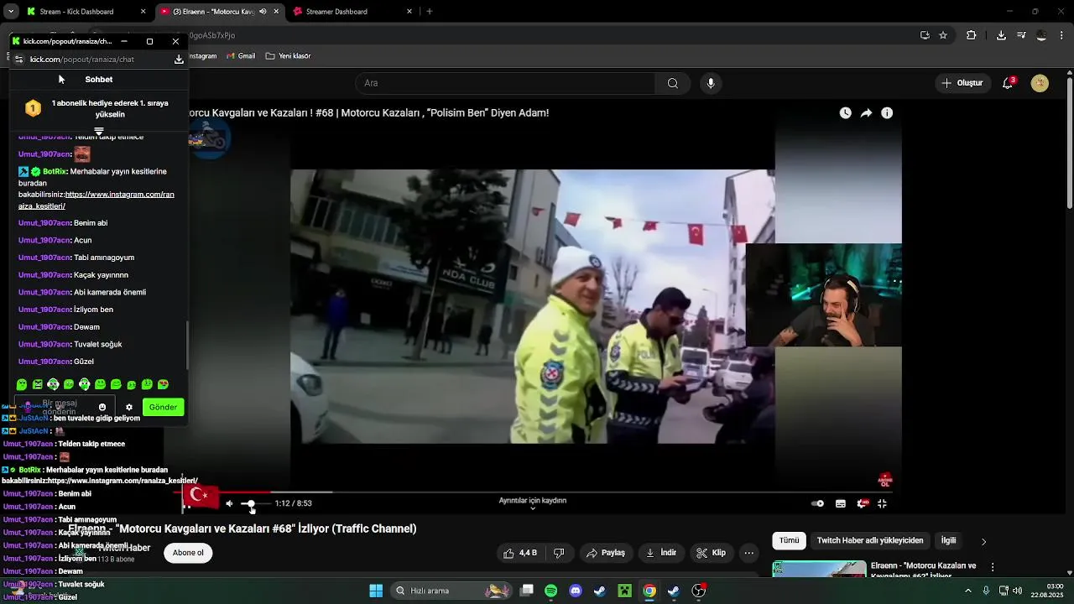This screenshot has height=604, width=1074.
Task: Open the Instagram ranaiza_kesitleri link in chat
Action: [x=96, y=200]
